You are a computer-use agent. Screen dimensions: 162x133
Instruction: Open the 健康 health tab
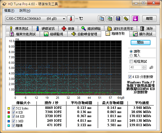pos(68,28)
